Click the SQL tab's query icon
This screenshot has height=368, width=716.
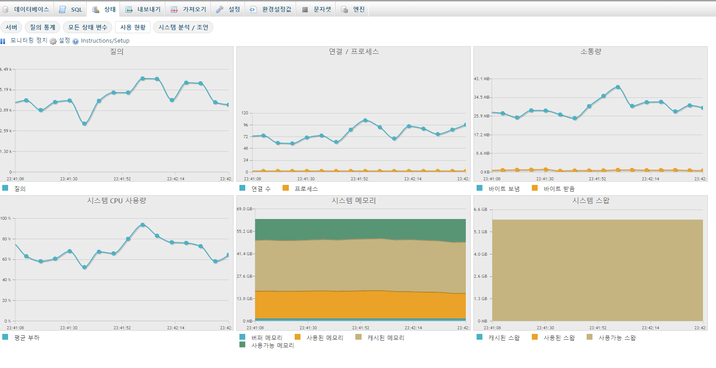coord(63,9)
